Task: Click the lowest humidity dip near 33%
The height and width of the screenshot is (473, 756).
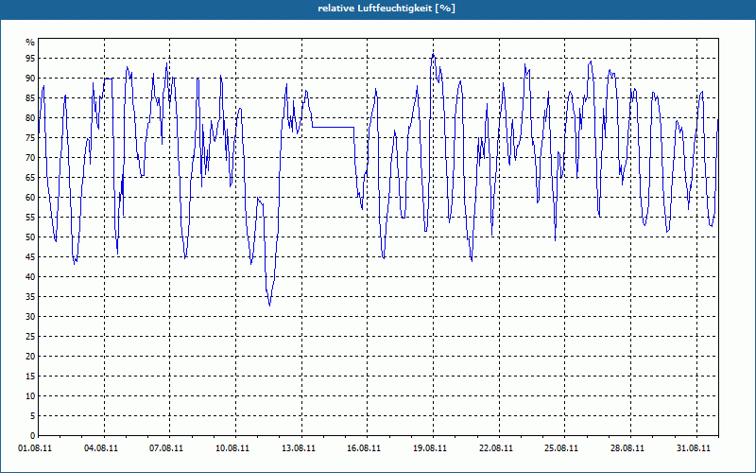Action: [269, 305]
